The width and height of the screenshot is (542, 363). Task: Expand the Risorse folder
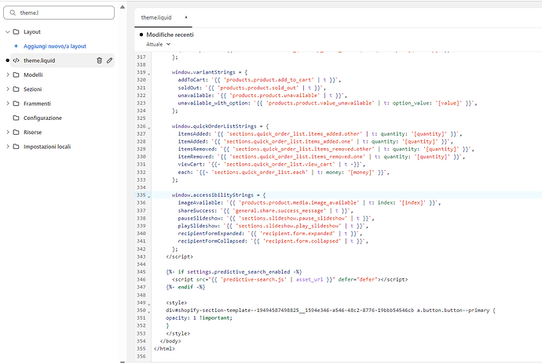point(7,132)
